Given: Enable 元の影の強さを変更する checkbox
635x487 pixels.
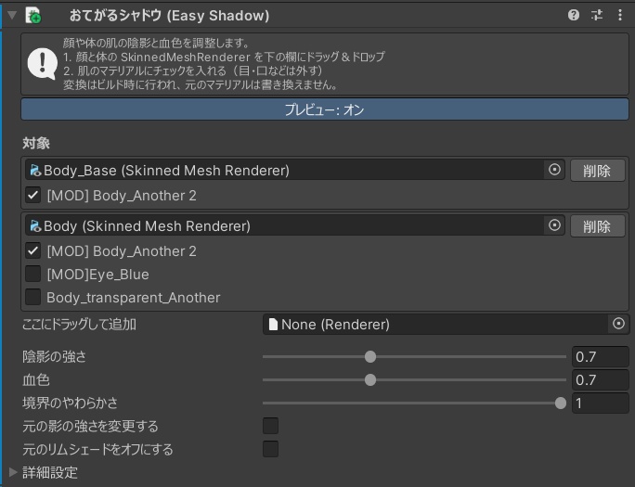Looking at the screenshot, I should click(x=270, y=426).
